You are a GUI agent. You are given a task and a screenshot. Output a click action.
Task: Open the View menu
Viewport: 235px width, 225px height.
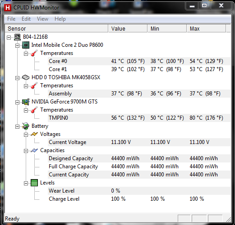42,19
